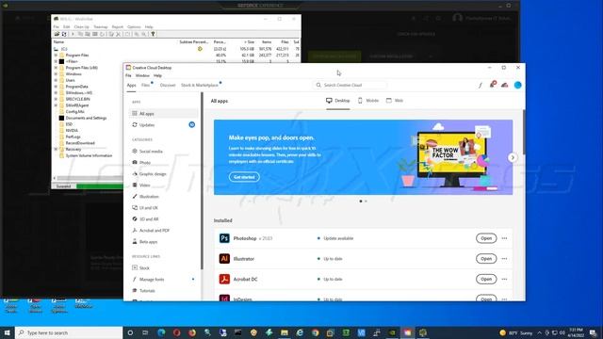The width and height of the screenshot is (603, 339).
Task: Open WinDirStat Options menu
Action: point(134,27)
